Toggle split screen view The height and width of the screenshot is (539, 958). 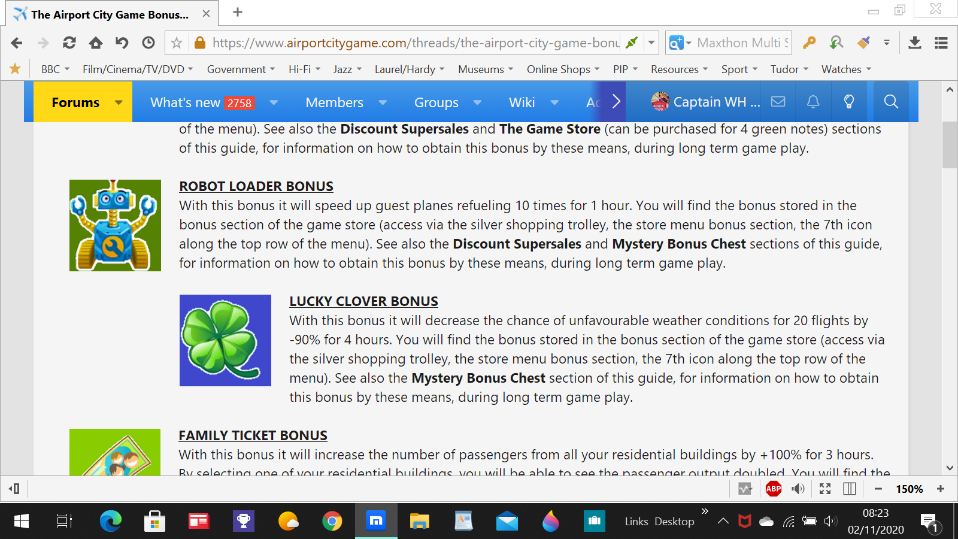[x=850, y=489]
